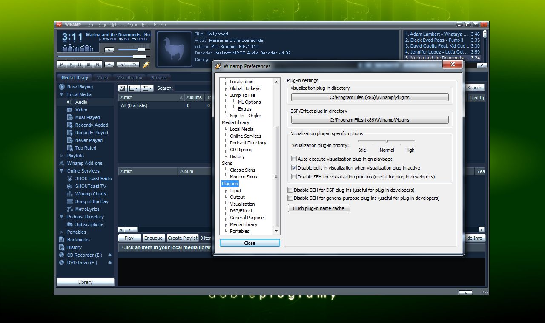545x323 pixels.
Task: Check Disable SEH for general purpose plug-ins
Action: click(290, 198)
